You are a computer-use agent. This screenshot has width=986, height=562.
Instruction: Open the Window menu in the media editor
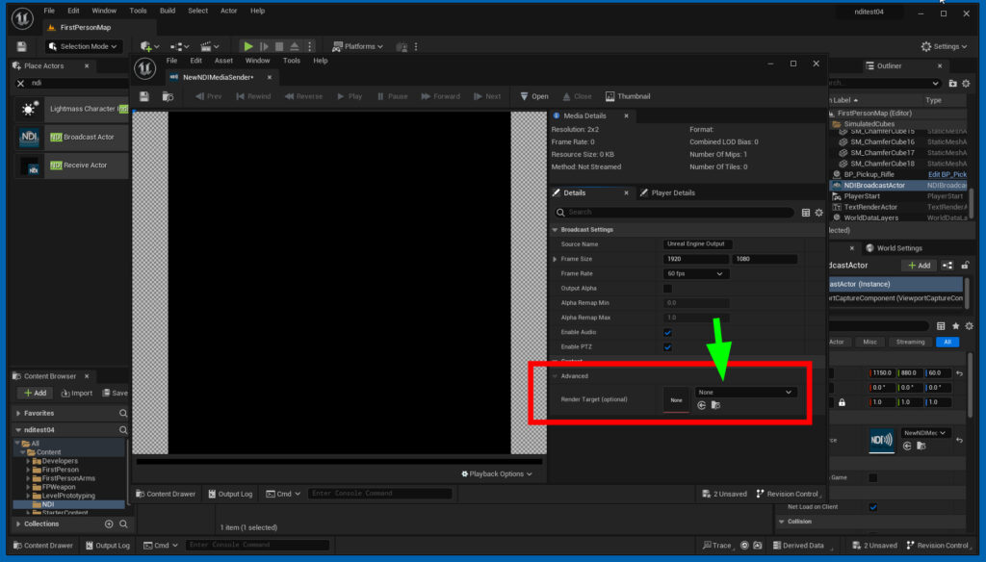click(256, 60)
